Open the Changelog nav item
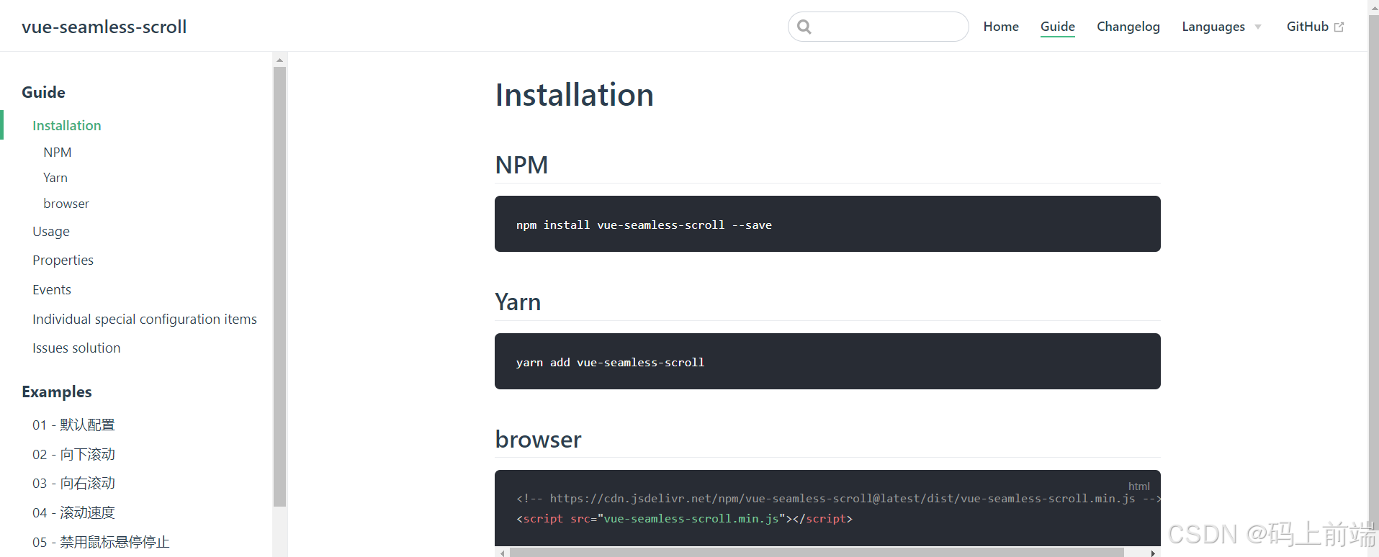Image resolution: width=1379 pixels, height=557 pixels. coord(1128,27)
